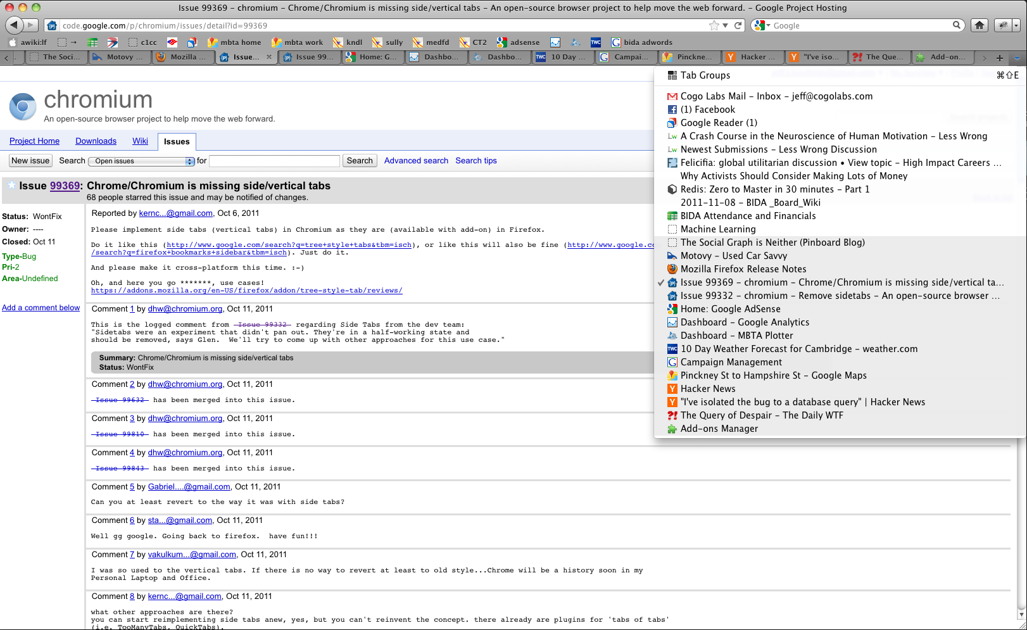Switch to The Soci... browser tab
This screenshot has height=630, width=1027.
coord(56,57)
